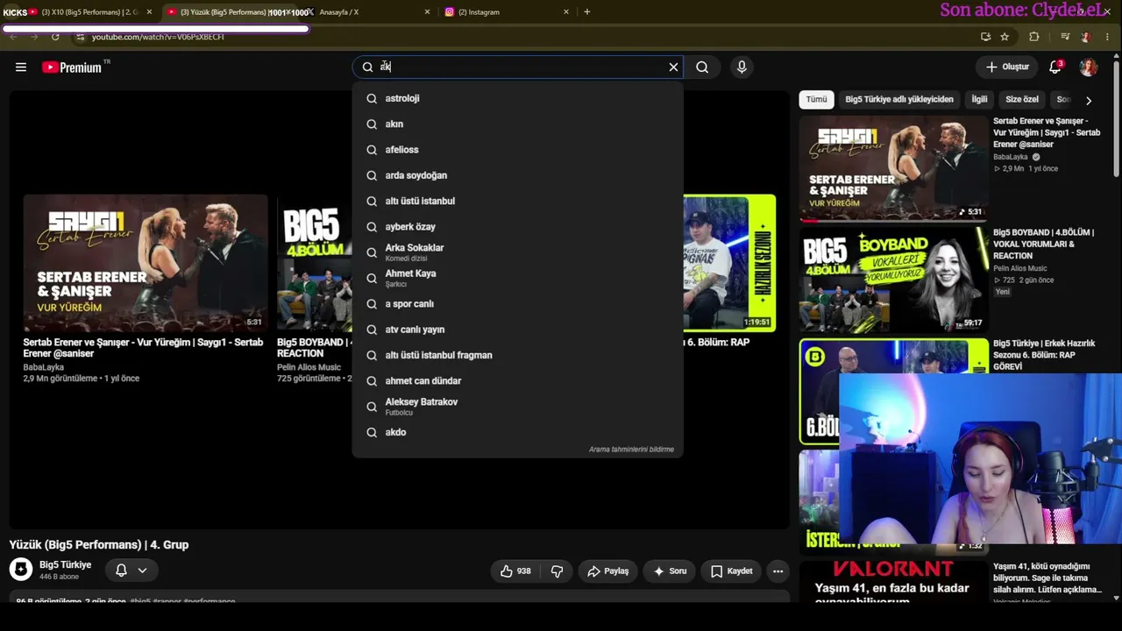The height and width of the screenshot is (631, 1122).
Task: Show more filter chips with the right arrow
Action: point(1089,100)
